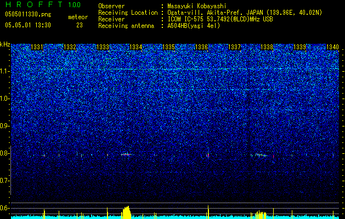Click the 'meteor' label
345x219 pixels.
pos(78,17)
